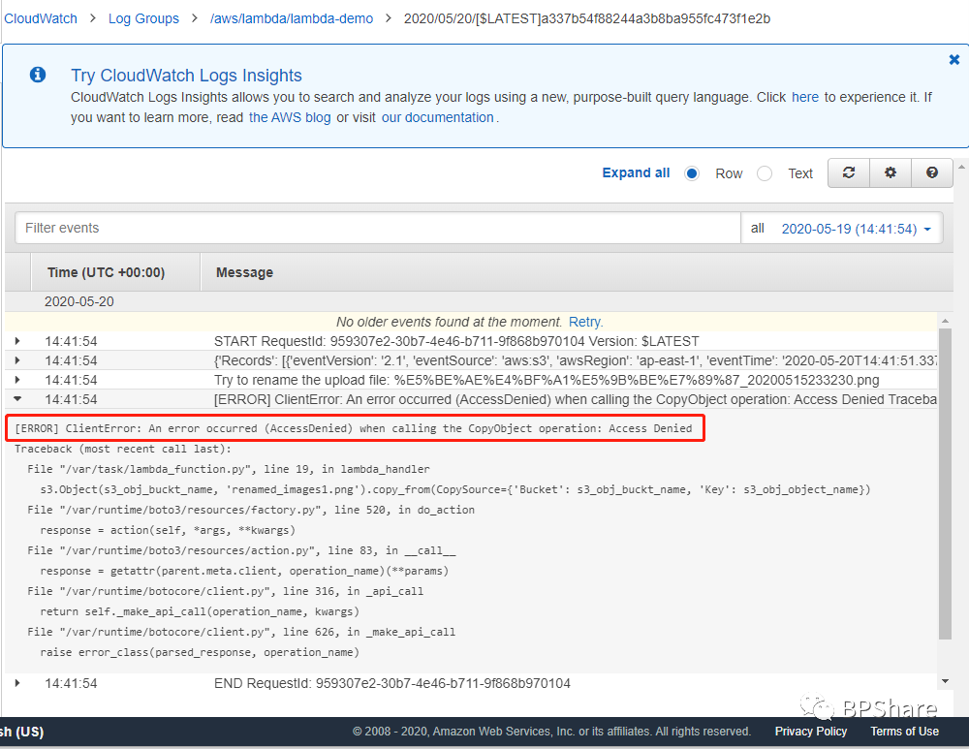Image resolution: width=969 pixels, height=749 pixels.
Task: Click the client.py line 626 traceback line
Action: click(x=241, y=632)
